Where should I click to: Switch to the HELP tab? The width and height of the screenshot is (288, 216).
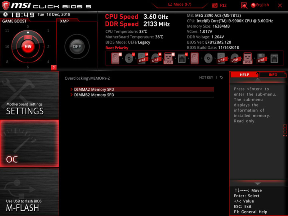[x=244, y=74]
